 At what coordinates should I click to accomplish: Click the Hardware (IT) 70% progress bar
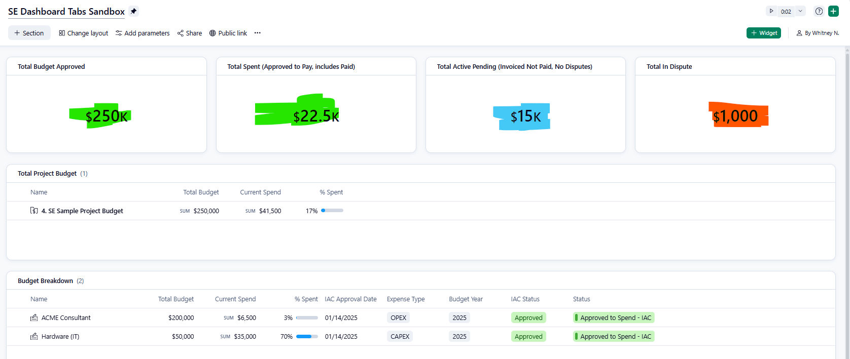(x=307, y=336)
